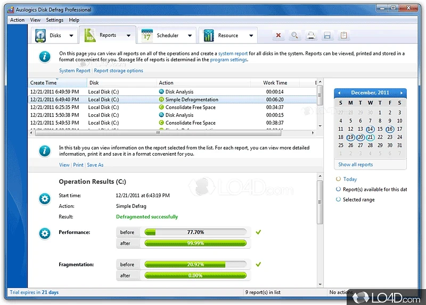Viewport: 426px width, 305px height.
Task: Go to previous month in calendar
Action: click(x=339, y=92)
